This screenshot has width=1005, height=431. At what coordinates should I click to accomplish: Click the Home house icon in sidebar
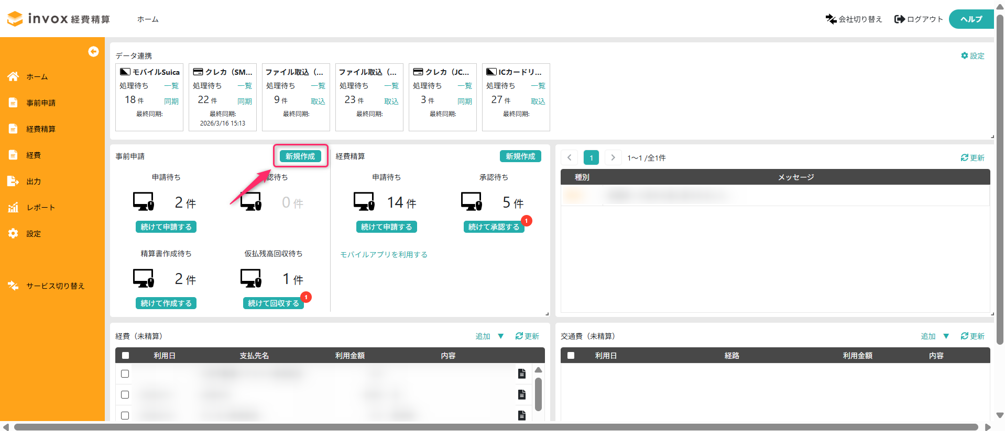click(x=13, y=76)
